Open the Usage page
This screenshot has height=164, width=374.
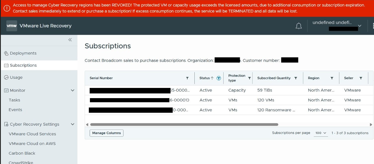click(16, 77)
